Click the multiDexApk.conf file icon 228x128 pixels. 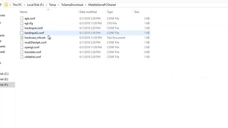(22, 42)
